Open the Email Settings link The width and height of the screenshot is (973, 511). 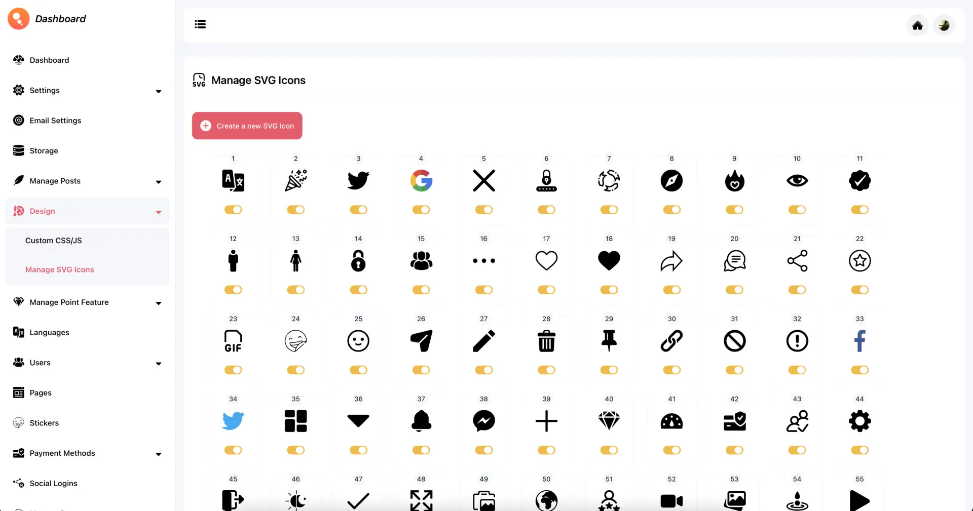[x=55, y=120]
